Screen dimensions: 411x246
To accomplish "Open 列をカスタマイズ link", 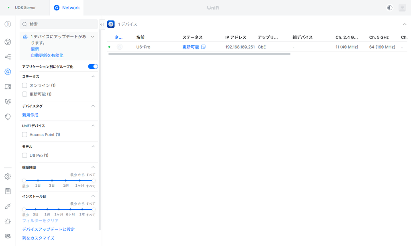I will pos(38,238).
